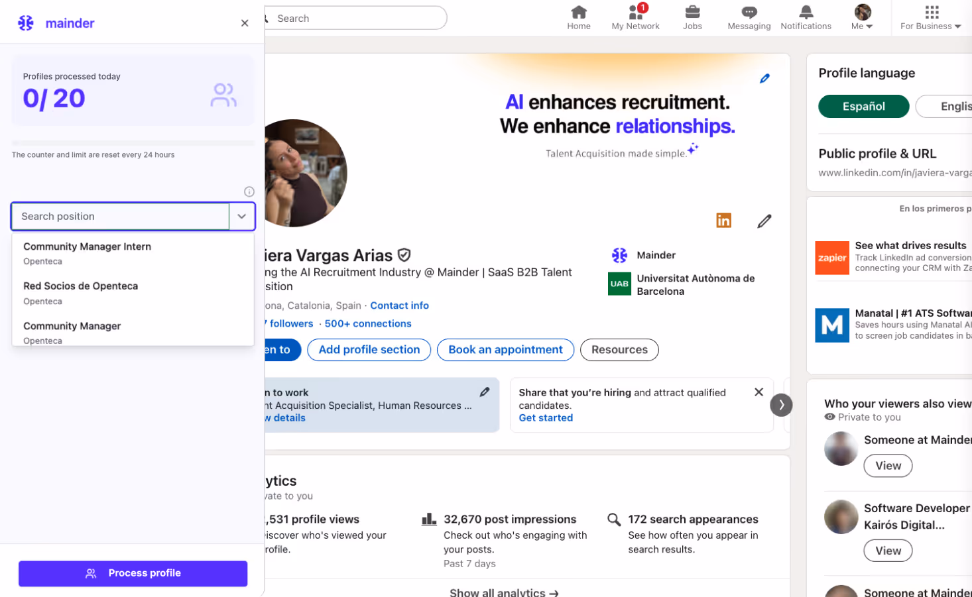
Task: Select Community Manager Intern position
Action: coord(133,253)
